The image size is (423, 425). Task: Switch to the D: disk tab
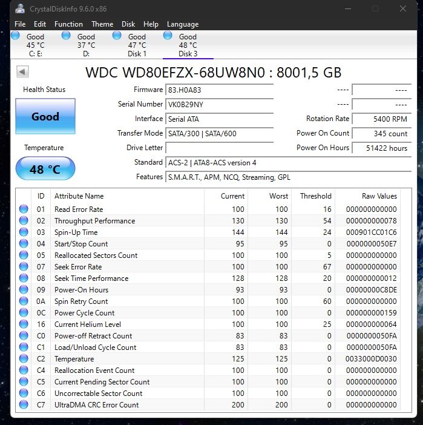[86, 45]
